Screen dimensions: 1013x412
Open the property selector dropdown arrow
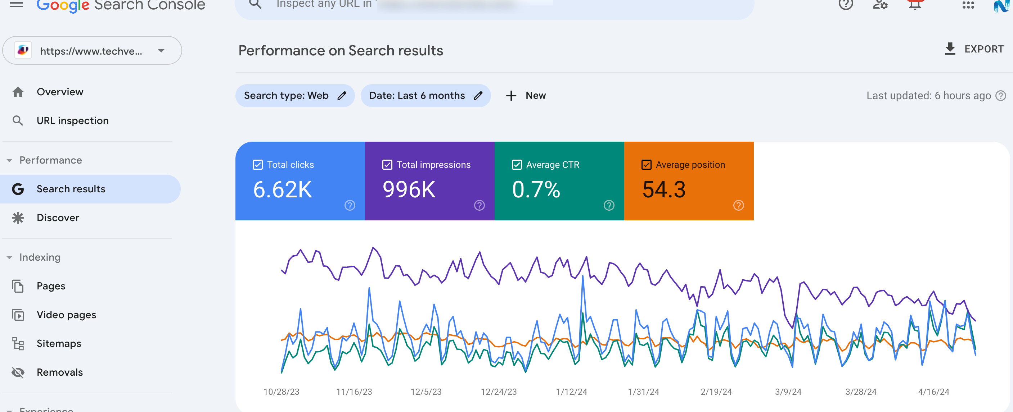(161, 51)
